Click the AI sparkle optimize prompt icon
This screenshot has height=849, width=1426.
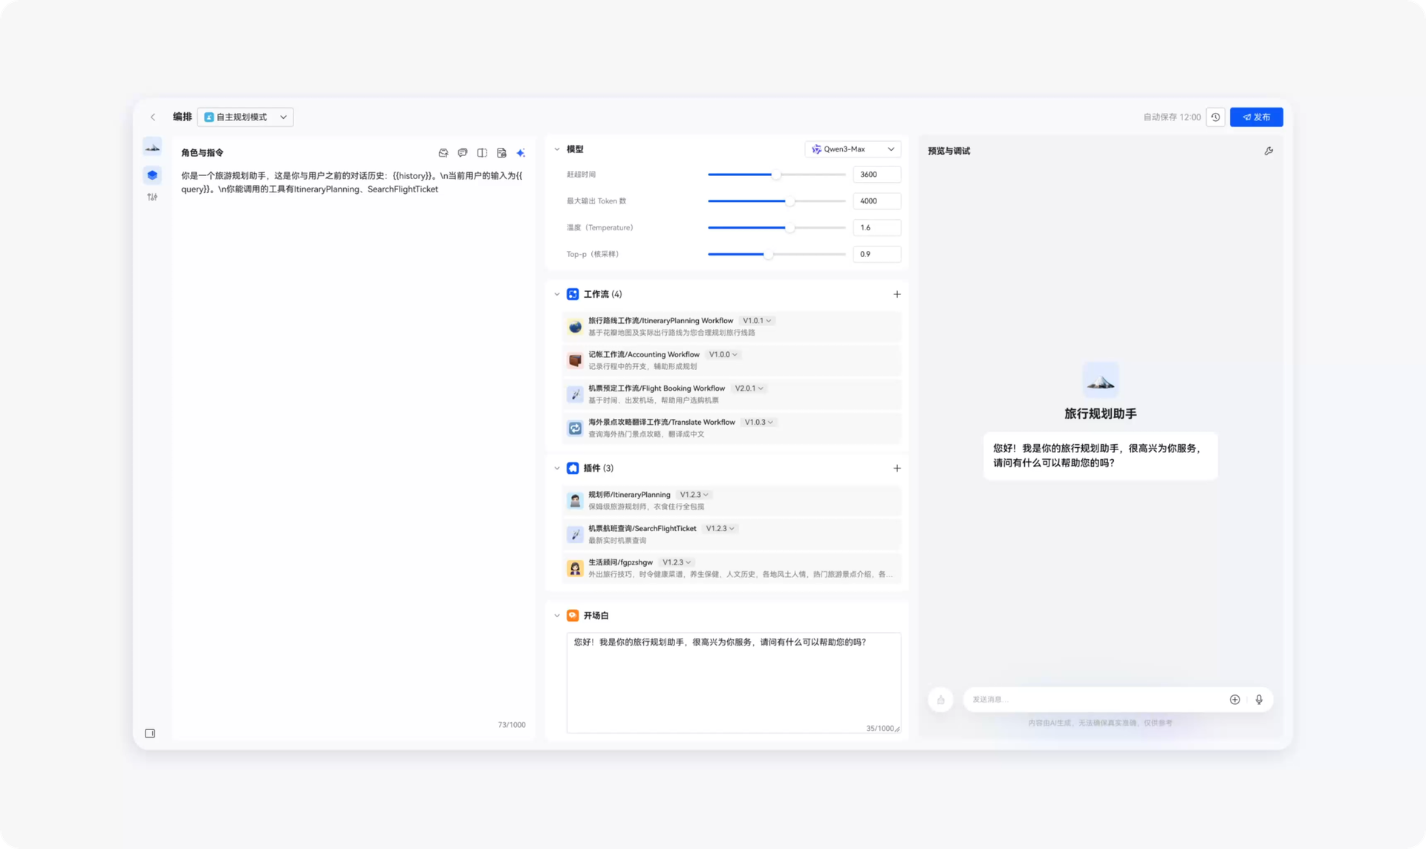click(x=521, y=153)
